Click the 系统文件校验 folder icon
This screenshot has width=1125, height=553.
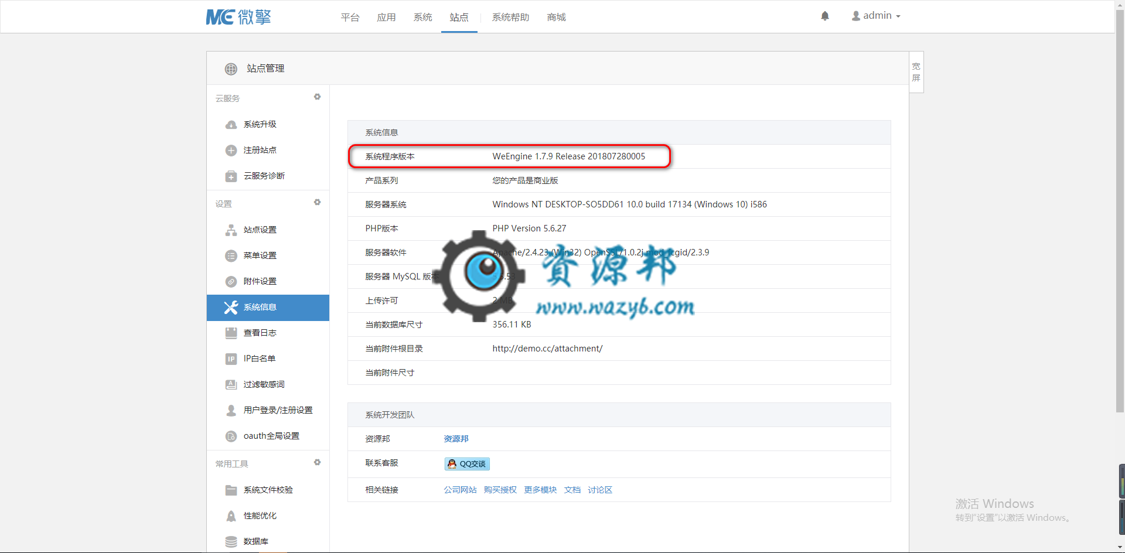click(231, 490)
